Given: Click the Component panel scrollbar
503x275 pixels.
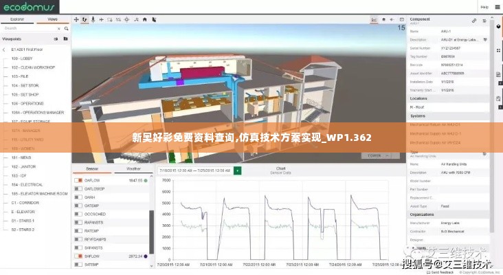Looking at the screenshot, I should (492, 125).
